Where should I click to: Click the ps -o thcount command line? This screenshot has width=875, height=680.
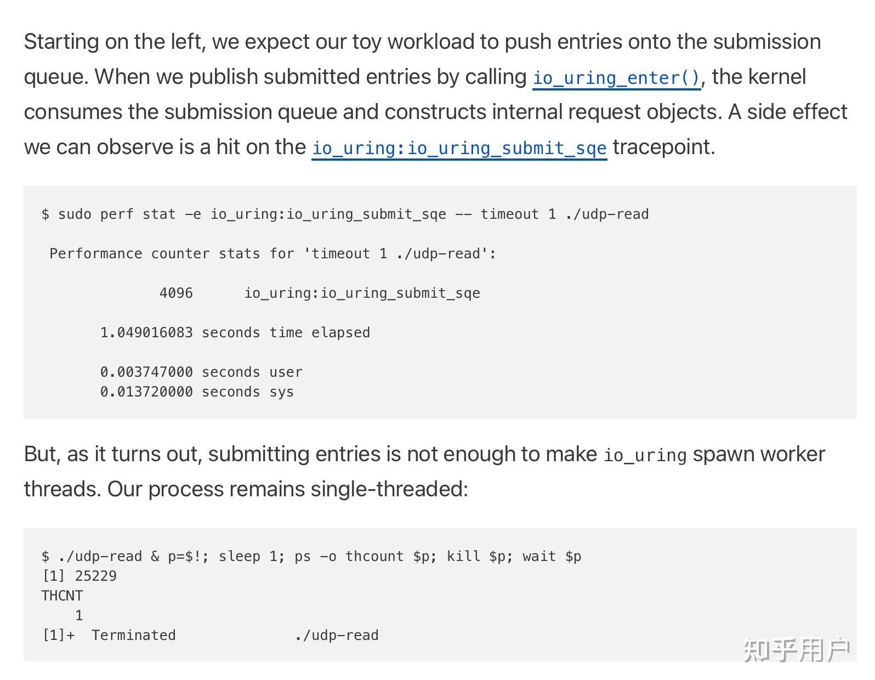point(311,556)
